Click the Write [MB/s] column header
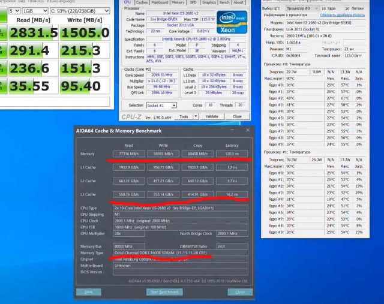384x304 pixels. click(x=85, y=20)
